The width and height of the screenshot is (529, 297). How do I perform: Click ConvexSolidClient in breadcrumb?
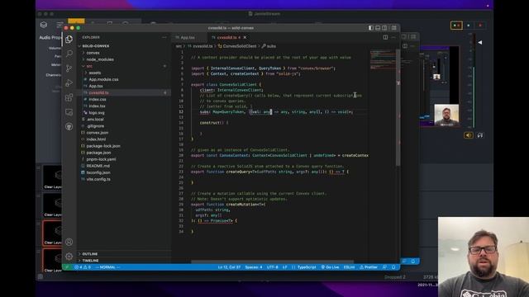240,46
